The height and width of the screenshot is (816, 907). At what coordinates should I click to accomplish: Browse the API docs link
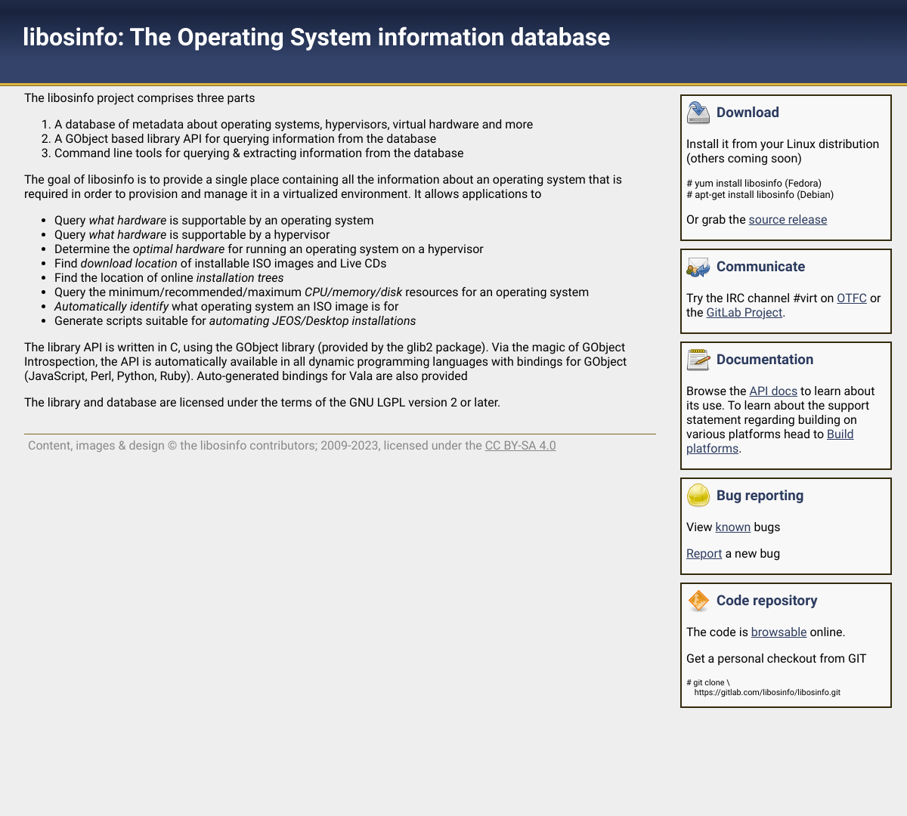[x=773, y=391]
